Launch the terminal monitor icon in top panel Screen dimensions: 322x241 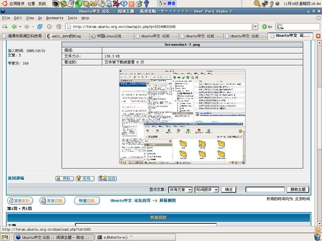point(56,3)
